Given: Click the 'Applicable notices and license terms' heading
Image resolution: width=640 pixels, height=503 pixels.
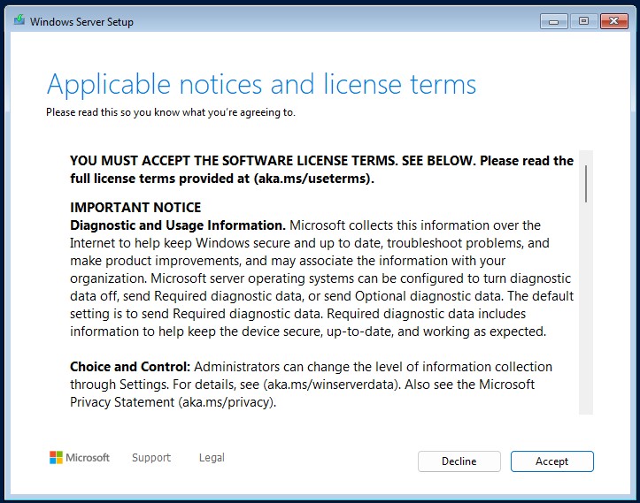Looking at the screenshot, I should pos(261,84).
